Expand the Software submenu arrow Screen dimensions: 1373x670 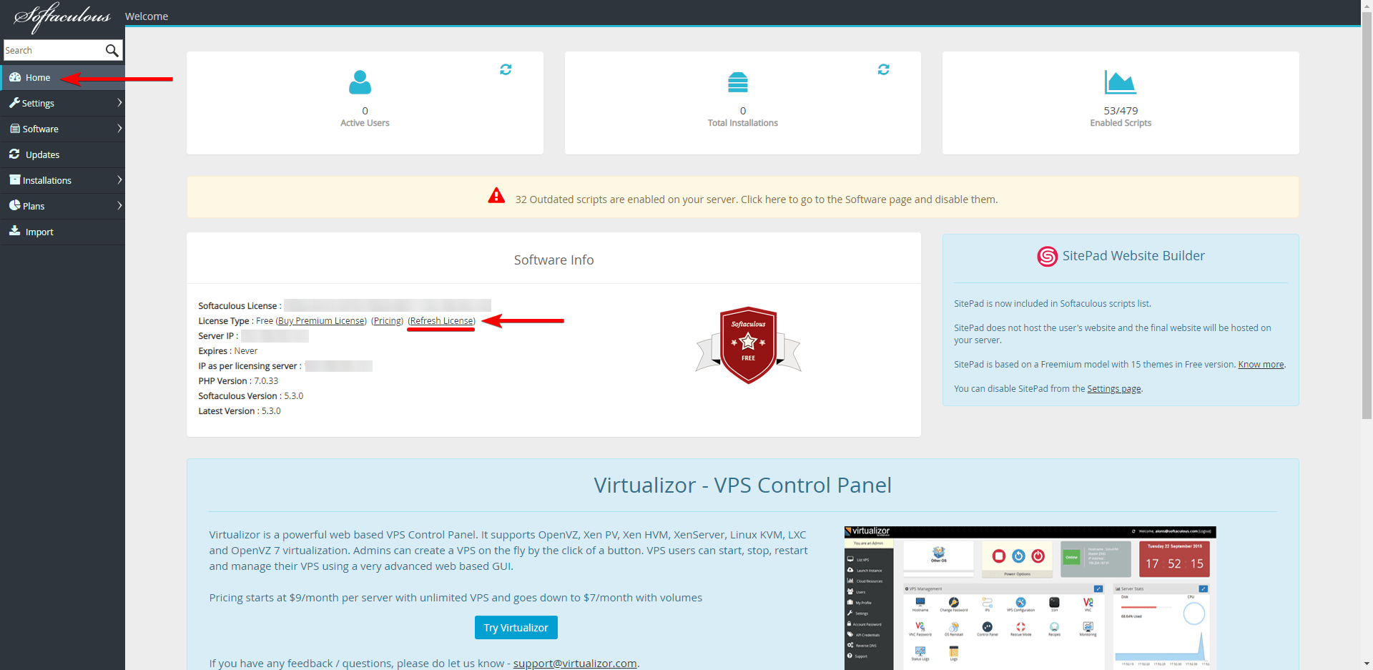tap(119, 129)
